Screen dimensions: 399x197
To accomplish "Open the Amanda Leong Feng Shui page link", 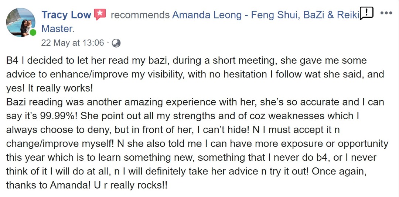I will (265, 15).
